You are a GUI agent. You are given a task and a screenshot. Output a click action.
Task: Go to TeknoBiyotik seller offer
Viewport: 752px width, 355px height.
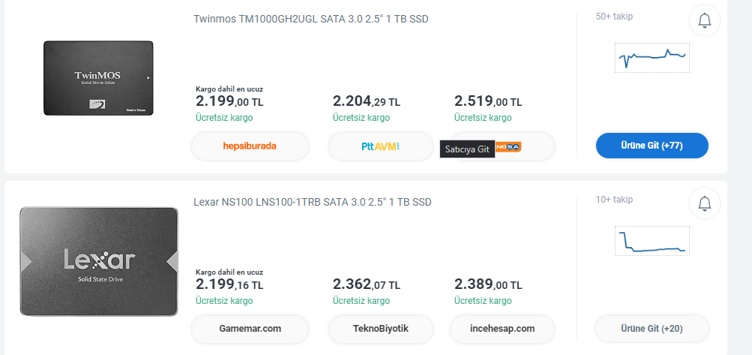pyautogui.click(x=380, y=329)
